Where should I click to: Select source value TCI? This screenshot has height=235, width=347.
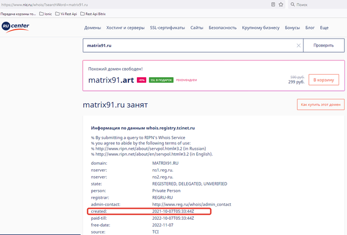tap(155, 232)
